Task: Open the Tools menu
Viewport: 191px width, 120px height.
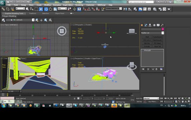Action: (x=16, y=5)
